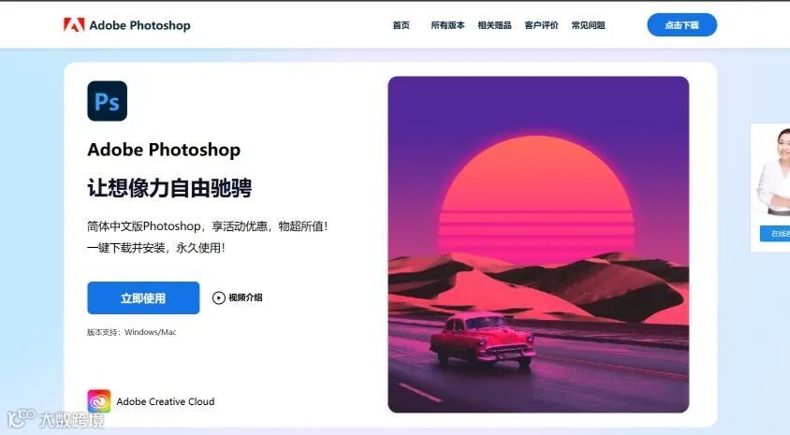Click the 大数跨境 watermark logo

55,419
